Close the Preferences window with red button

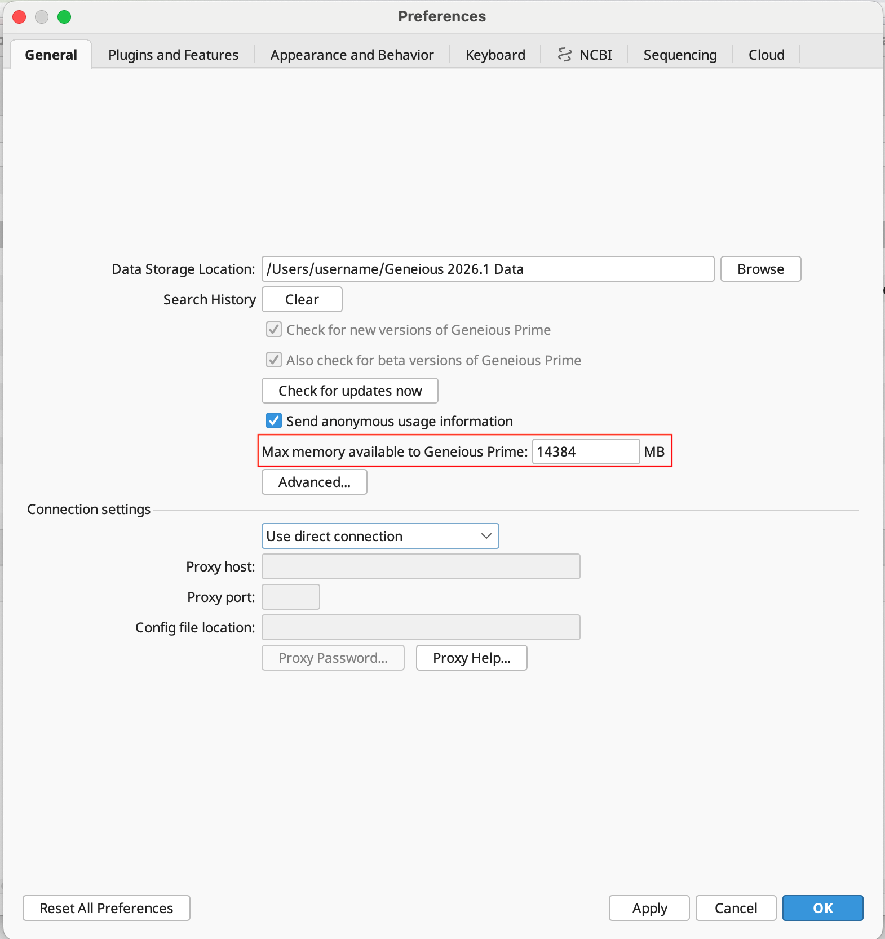tap(19, 17)
